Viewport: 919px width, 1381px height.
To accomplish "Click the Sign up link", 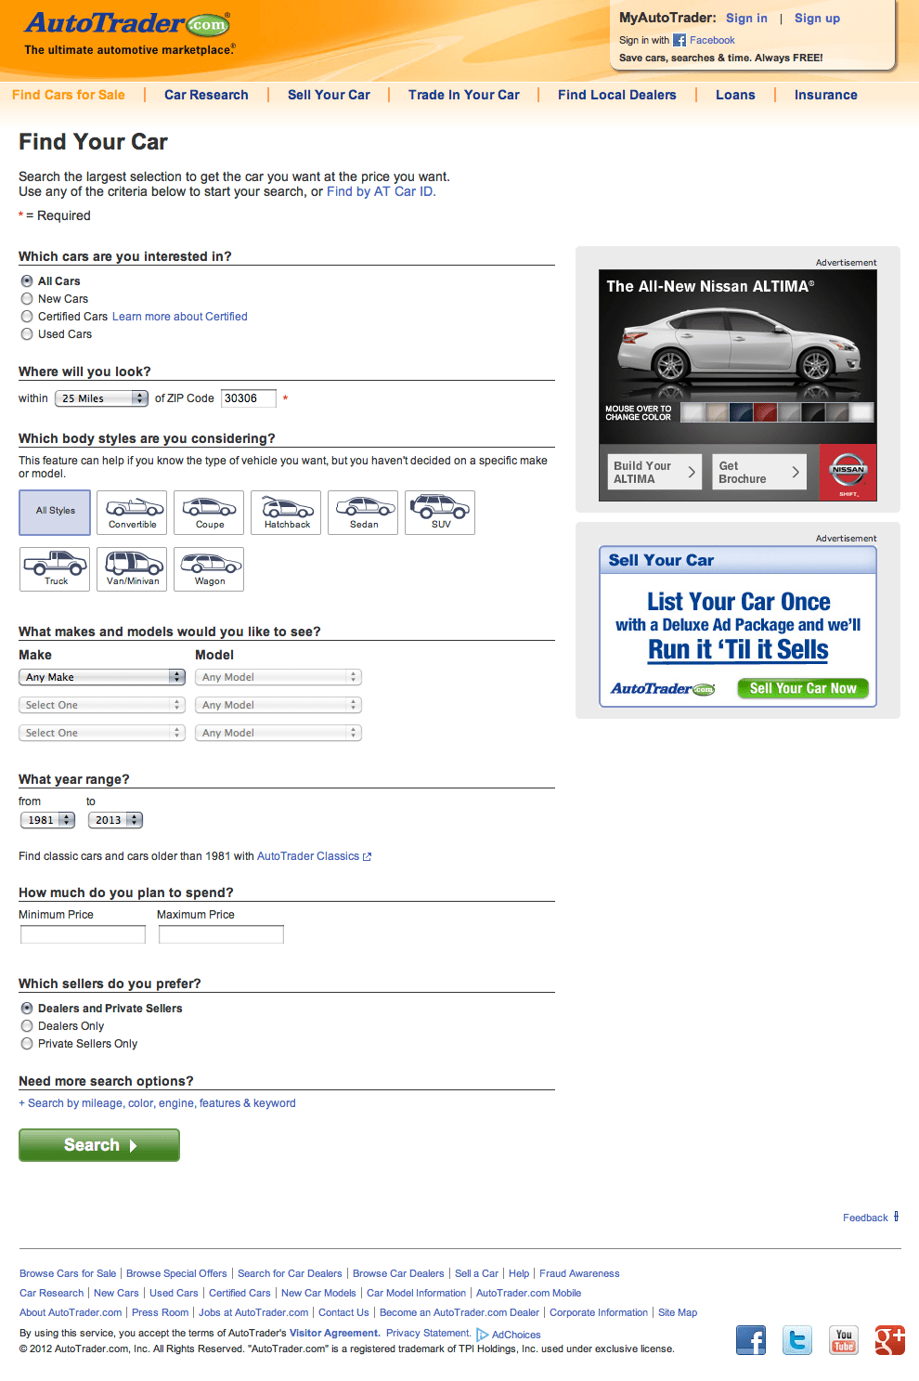I will [x=817, y=18].
